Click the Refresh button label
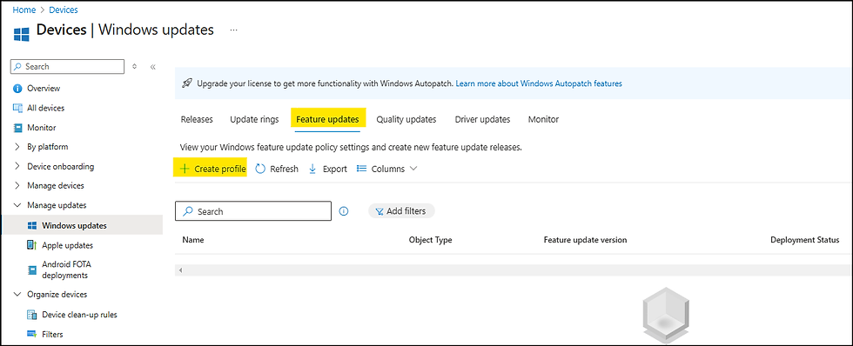The width and height of the screenshot is (853, 346). pyautogui.click(x=284, y=169)
